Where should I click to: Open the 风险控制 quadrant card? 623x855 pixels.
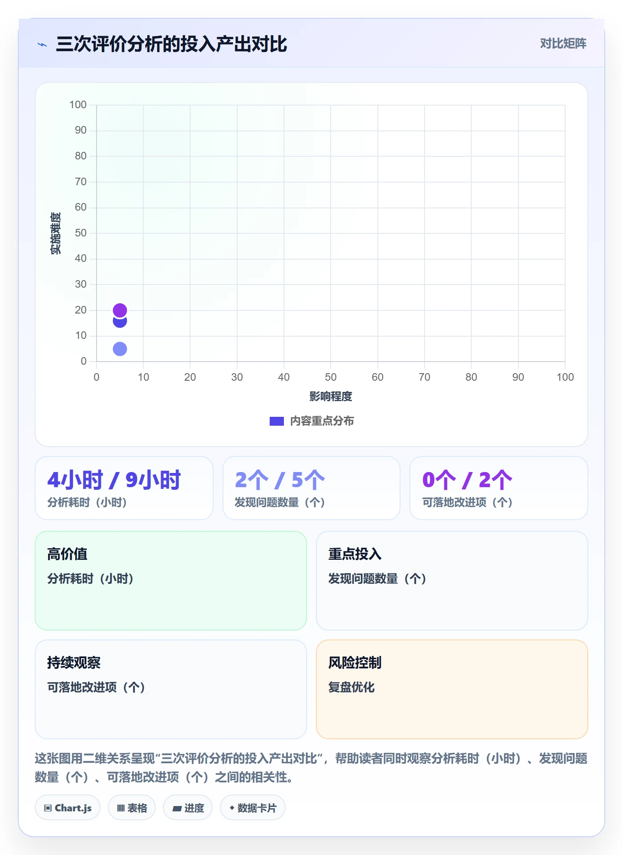click(452, 689)
